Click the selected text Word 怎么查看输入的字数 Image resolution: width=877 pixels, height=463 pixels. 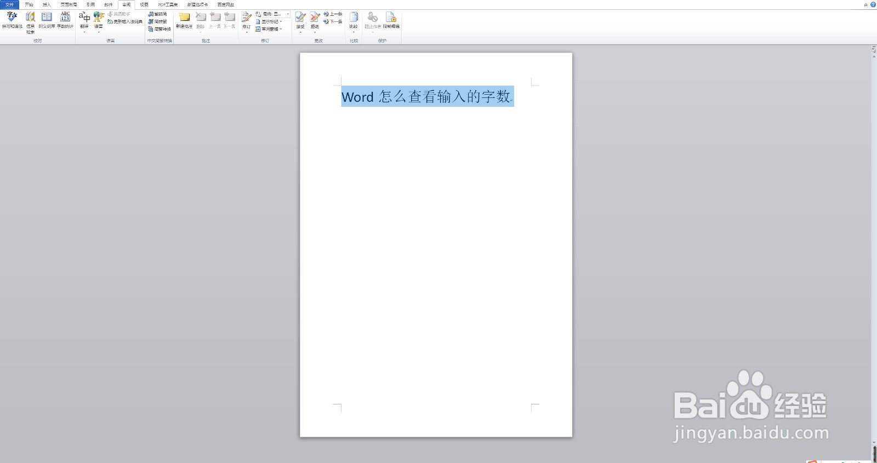[427, 96]
